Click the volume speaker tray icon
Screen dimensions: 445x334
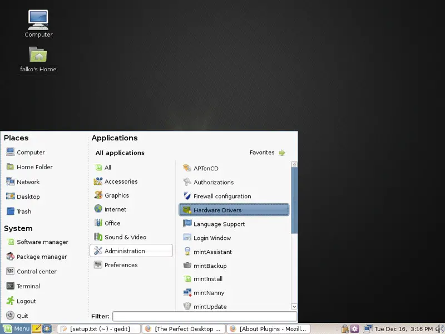(439, 329)
